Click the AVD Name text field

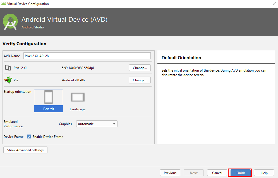(x=87, y=56)
